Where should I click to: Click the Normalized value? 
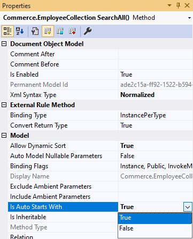[x=156, y=95]
